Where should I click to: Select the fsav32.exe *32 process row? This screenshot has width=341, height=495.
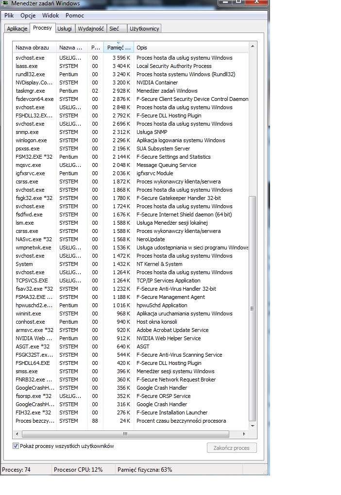tap(131, 289)
